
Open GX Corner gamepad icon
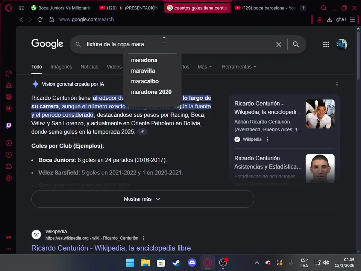pos(21,8)
